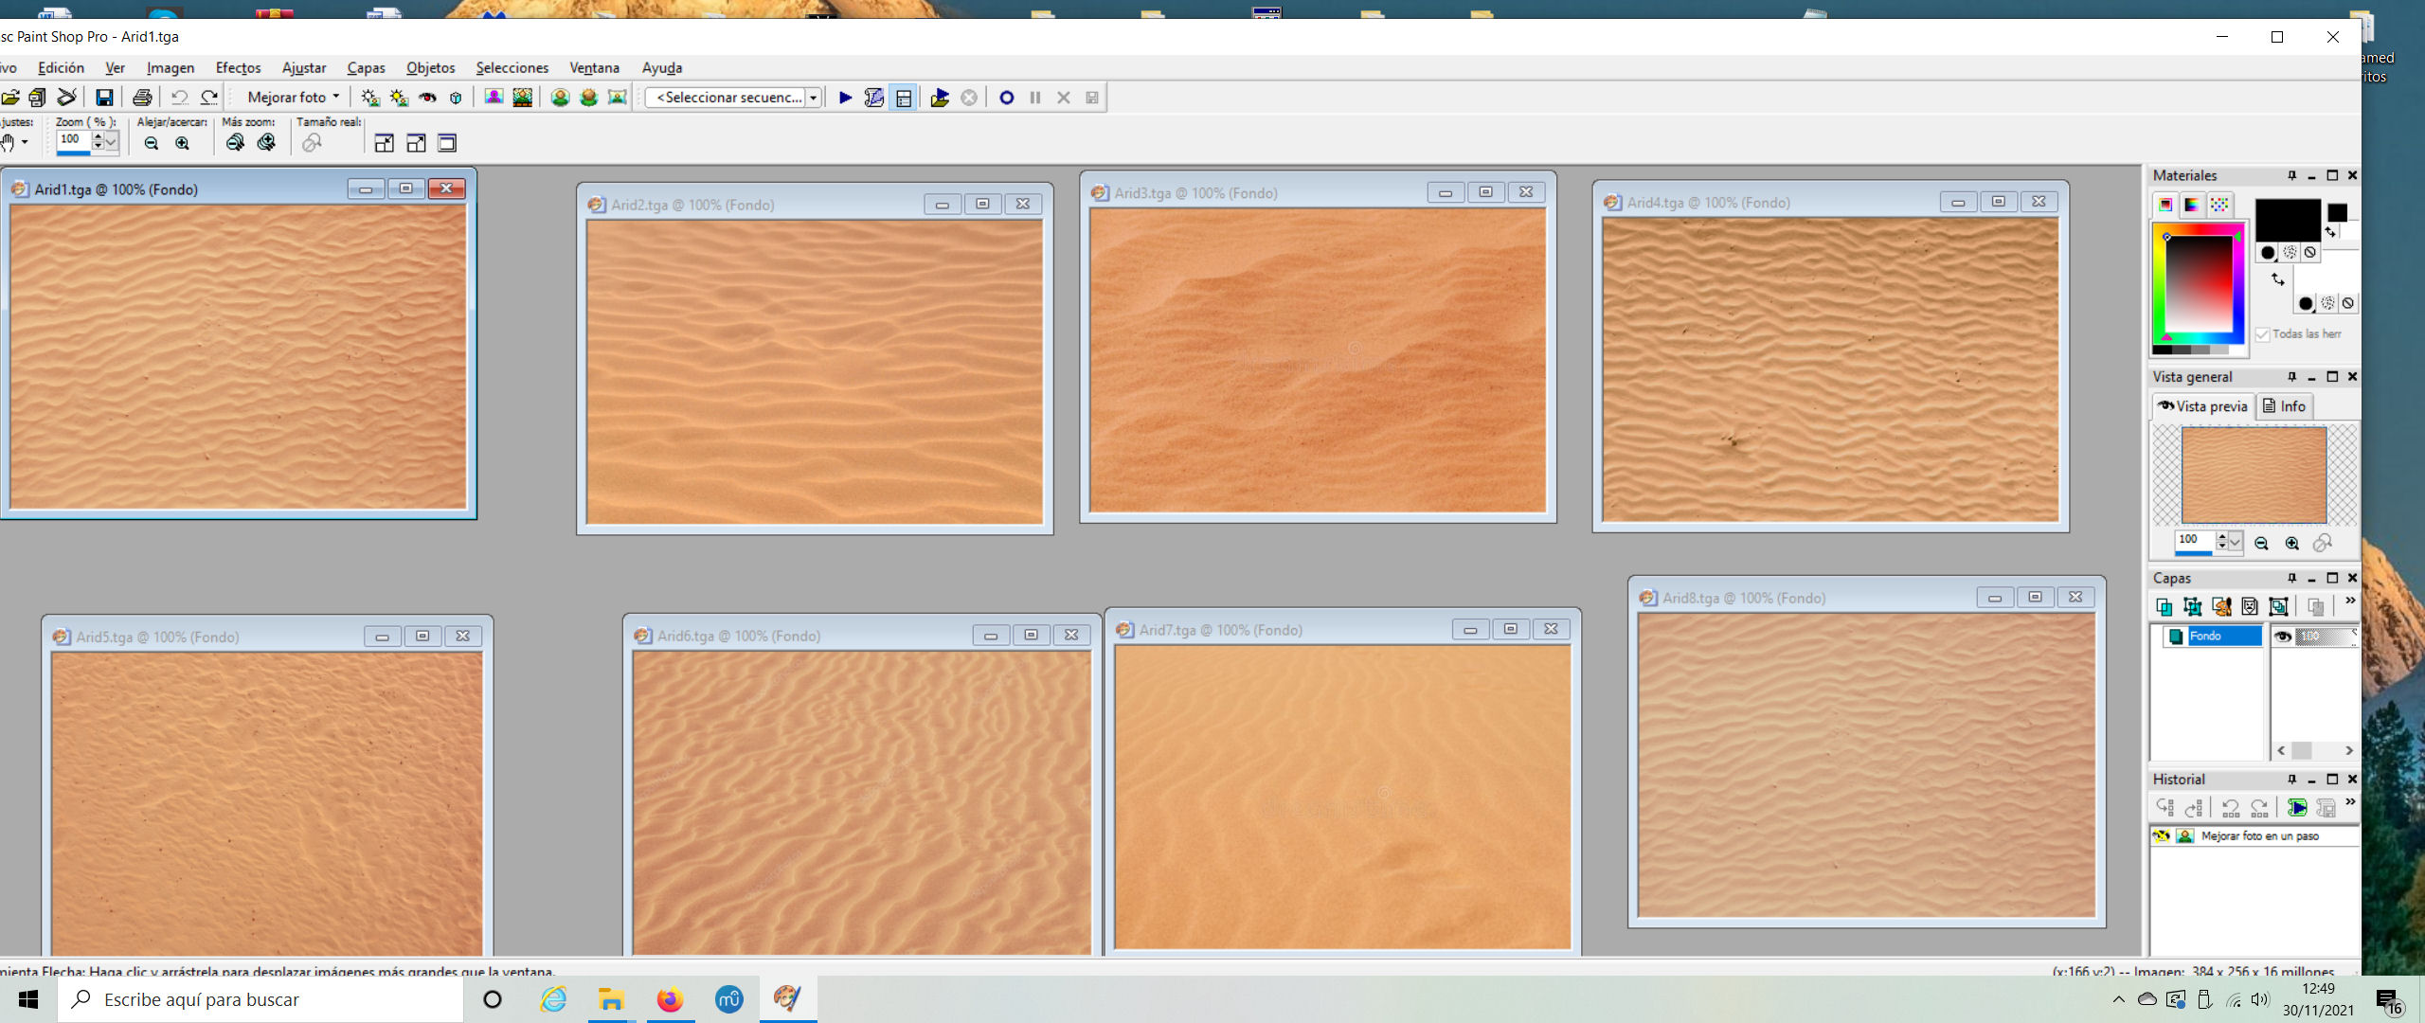The image size is (2425, 1023).
Task: Click the Save floppy disk icon
Action: [x=104, y=98]
